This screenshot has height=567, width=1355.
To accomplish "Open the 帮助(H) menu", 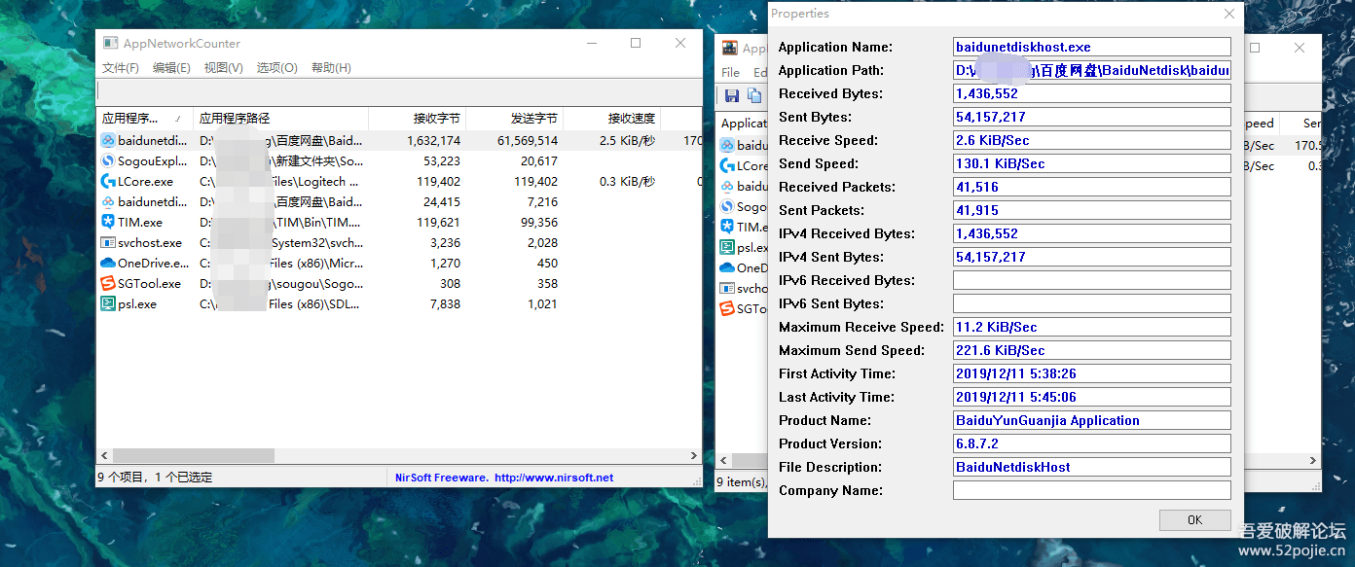I will pos(330,67).
